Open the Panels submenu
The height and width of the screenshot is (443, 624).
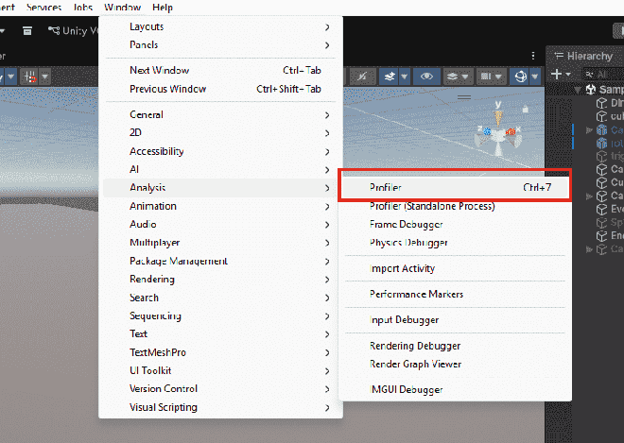tap(220, 45)
